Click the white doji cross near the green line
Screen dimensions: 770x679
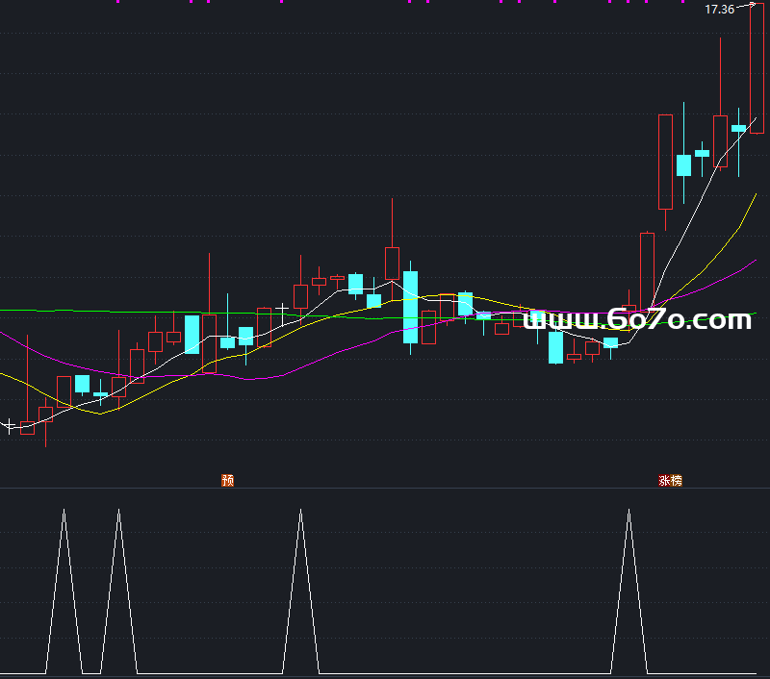[x=282, y=308]
